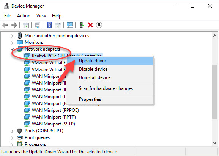Click the Back arrow toolbar icon
The height and width of the screenshot is (156, 219).
tap(5, 25)
